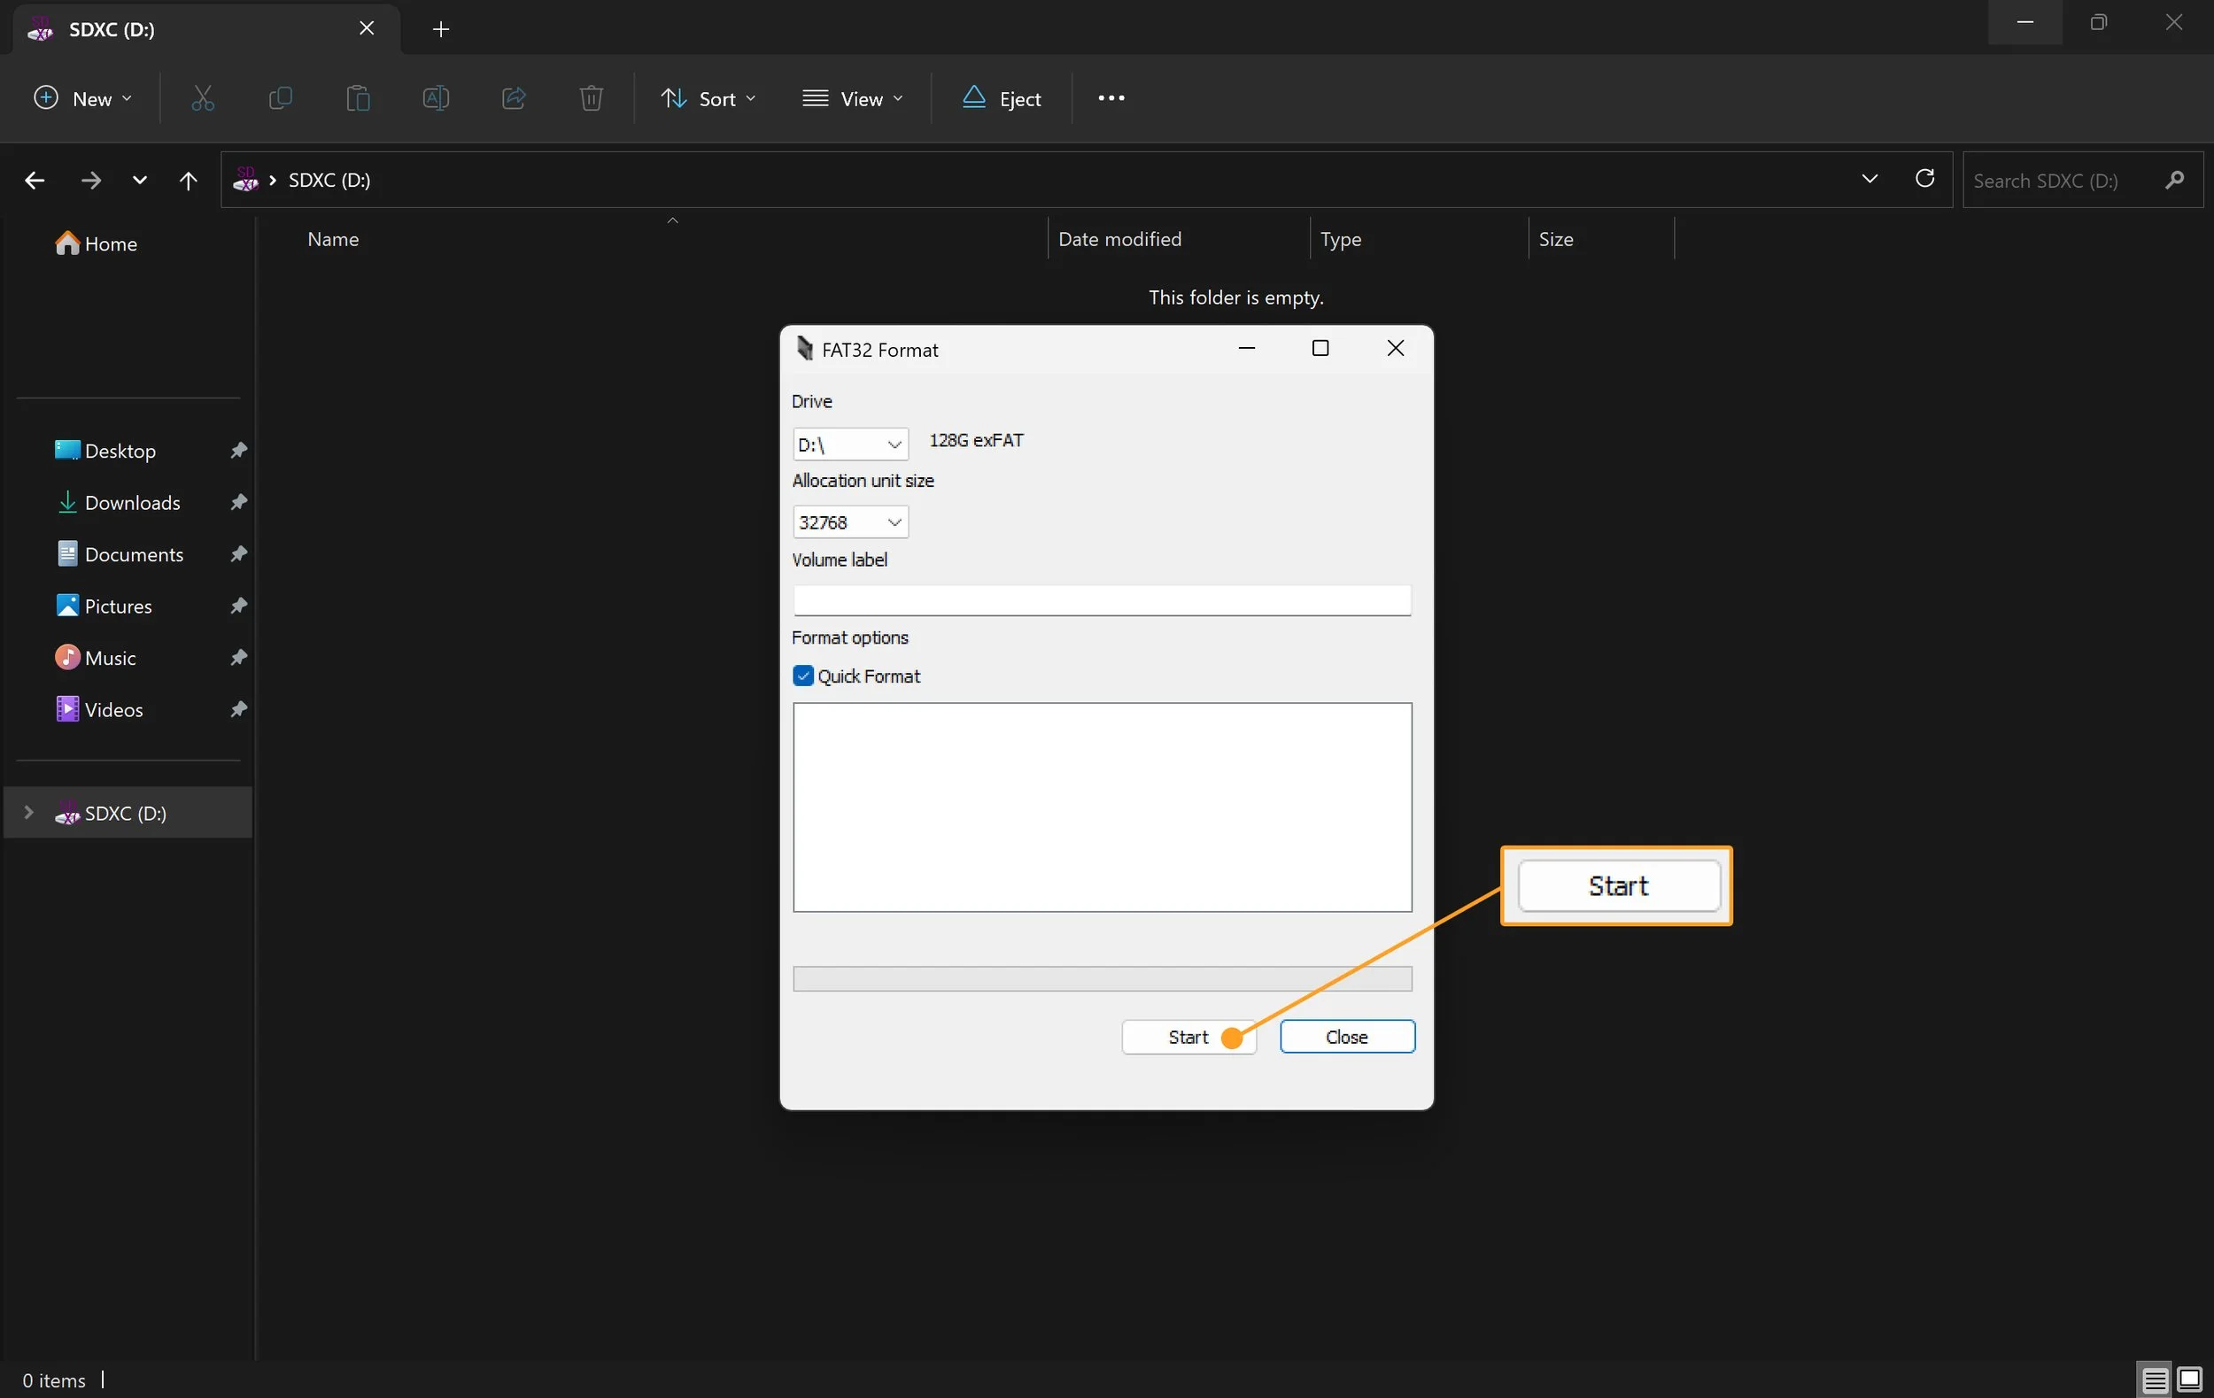2214x1398 pixels.
Task: Click the format progress bar
Action: (x=1102, y=978)
